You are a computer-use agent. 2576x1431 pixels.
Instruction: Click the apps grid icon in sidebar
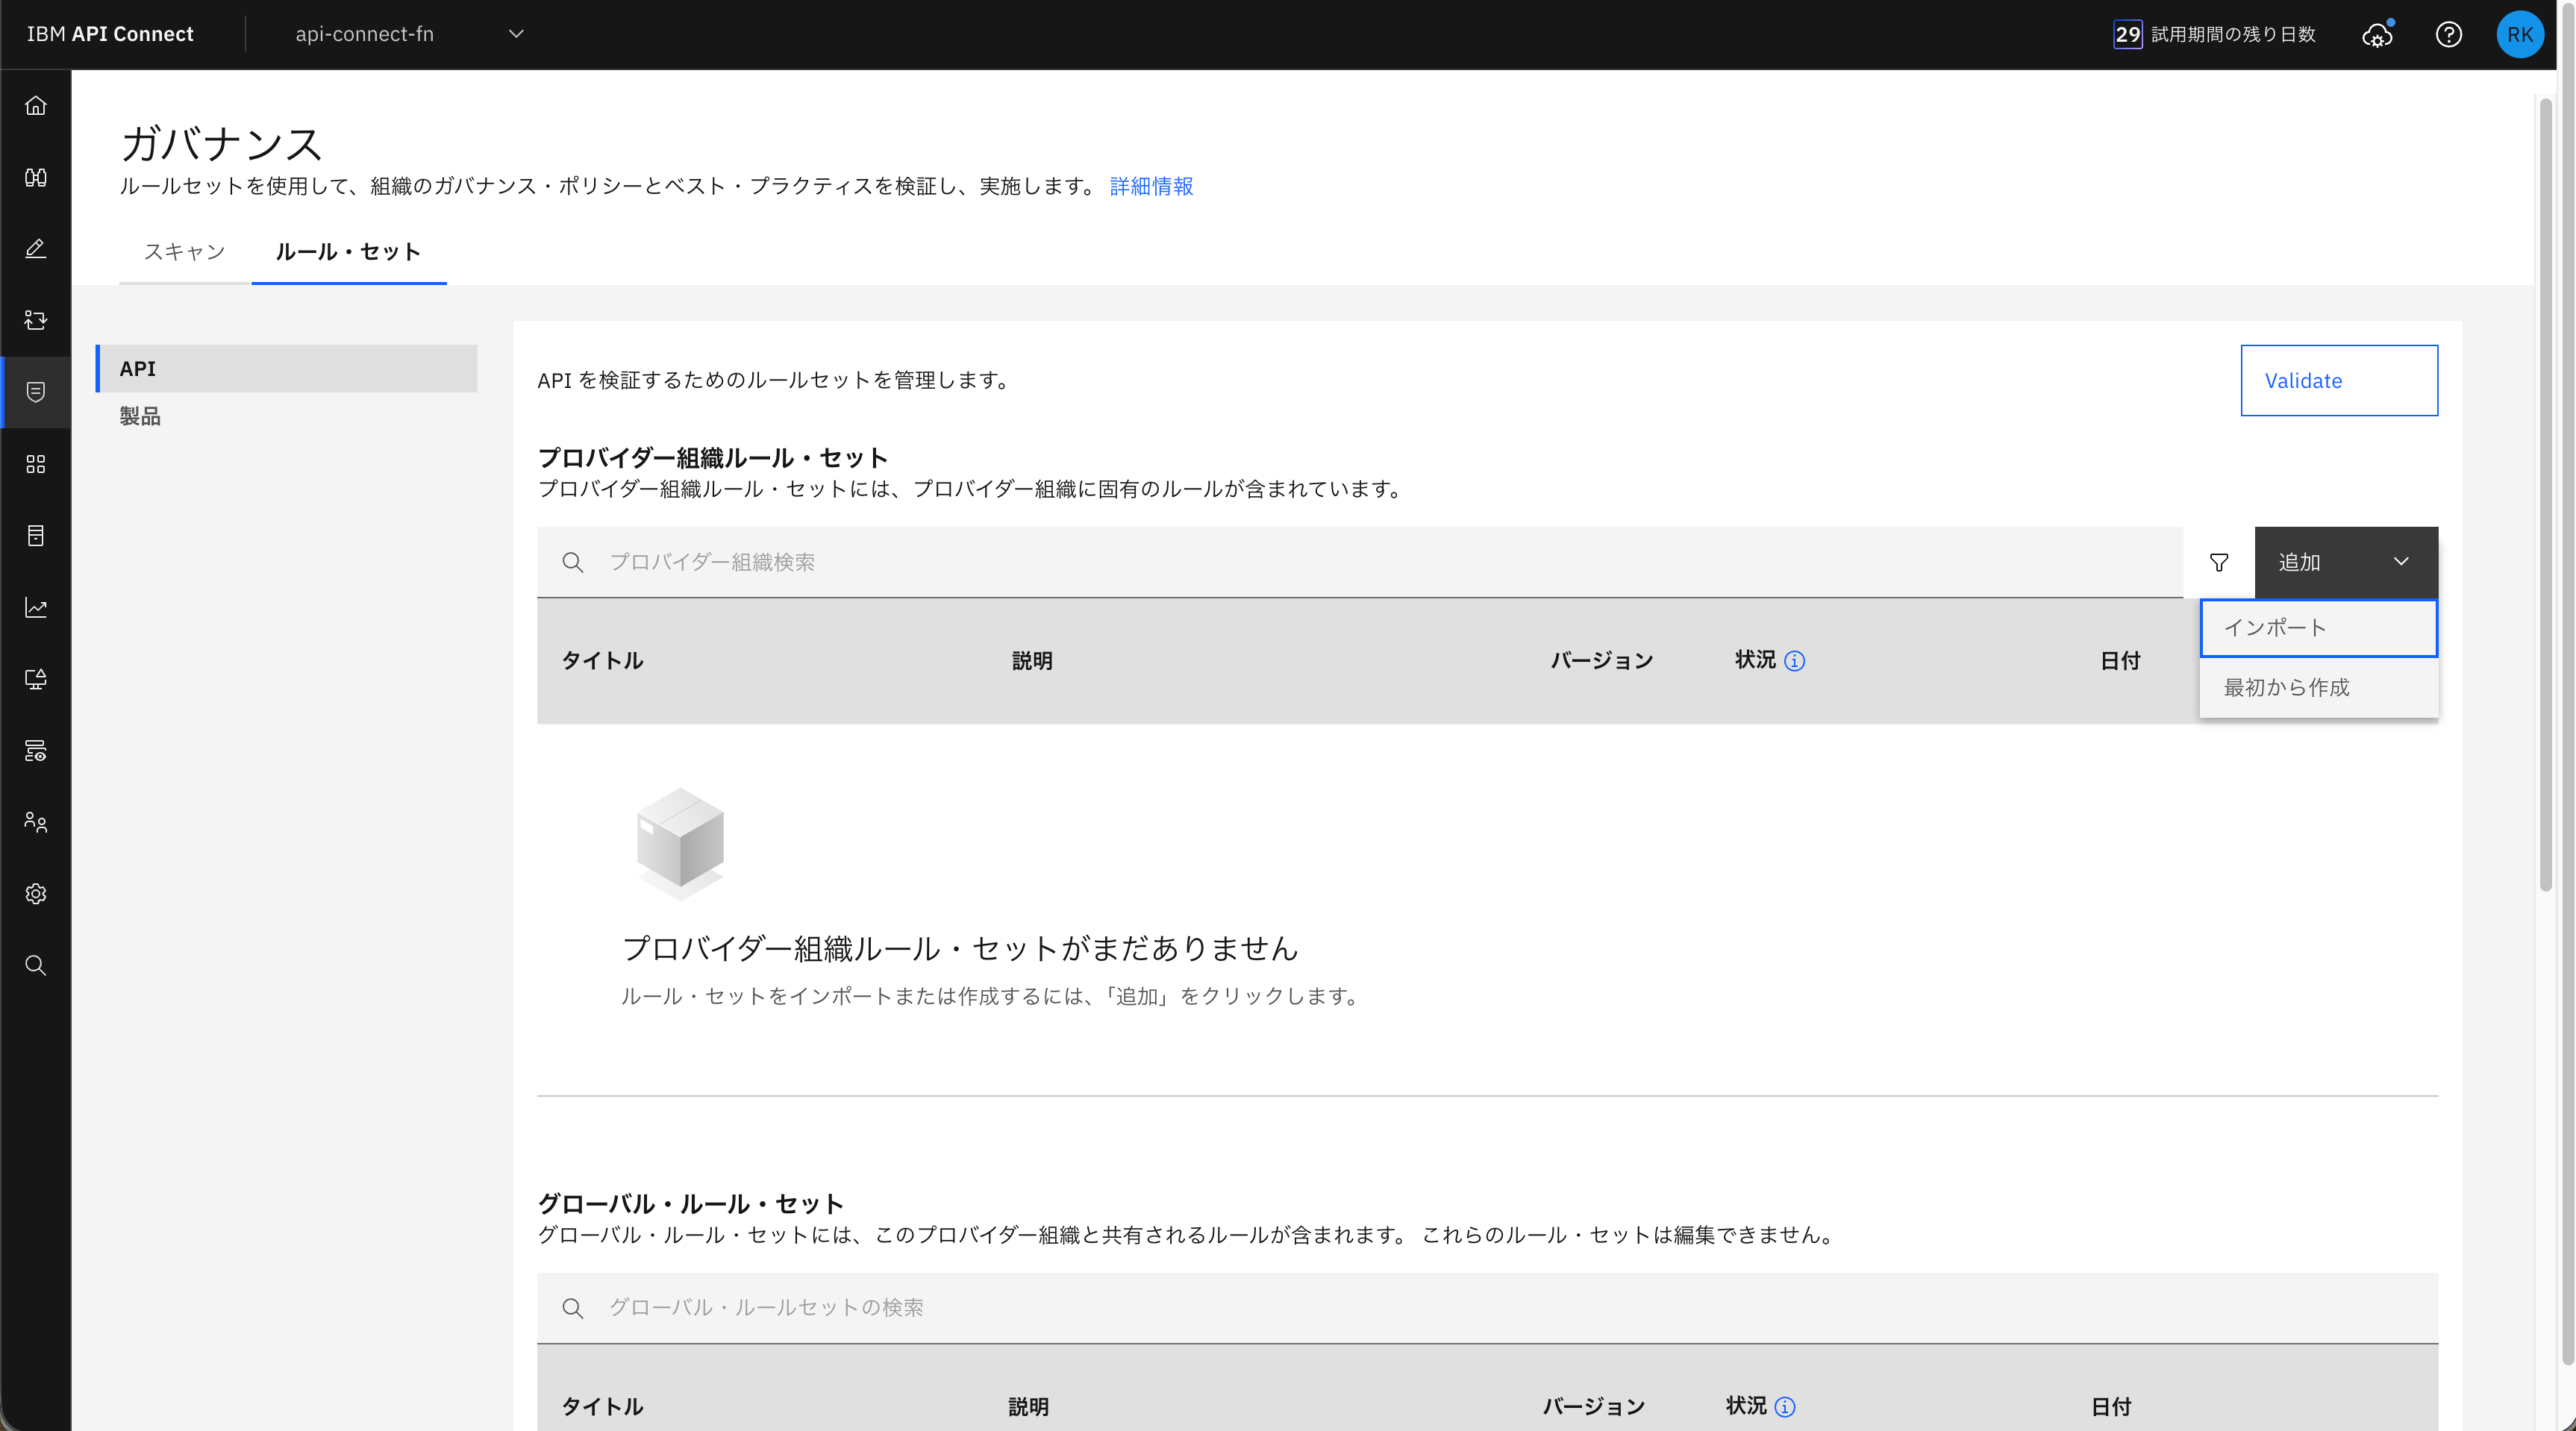tap(36, 464)
